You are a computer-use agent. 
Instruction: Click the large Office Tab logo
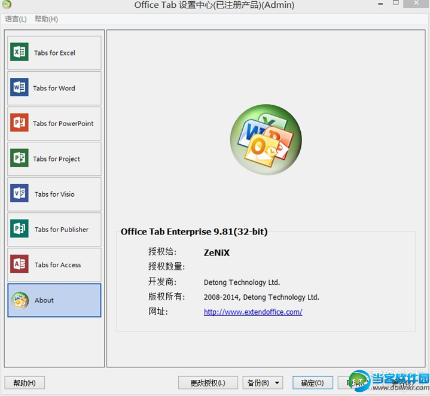(266, 139)
